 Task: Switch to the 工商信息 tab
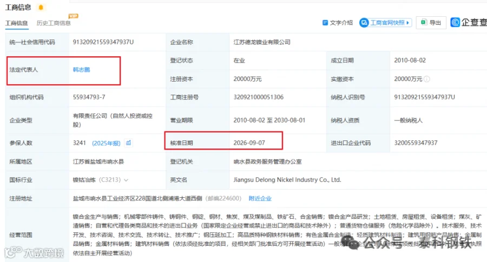[x=16, y=23]
